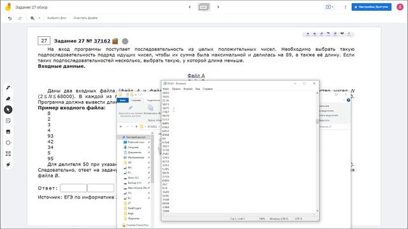Click the Notepad scroll-down arrow

pyautogui.click(x=317, y=211)
